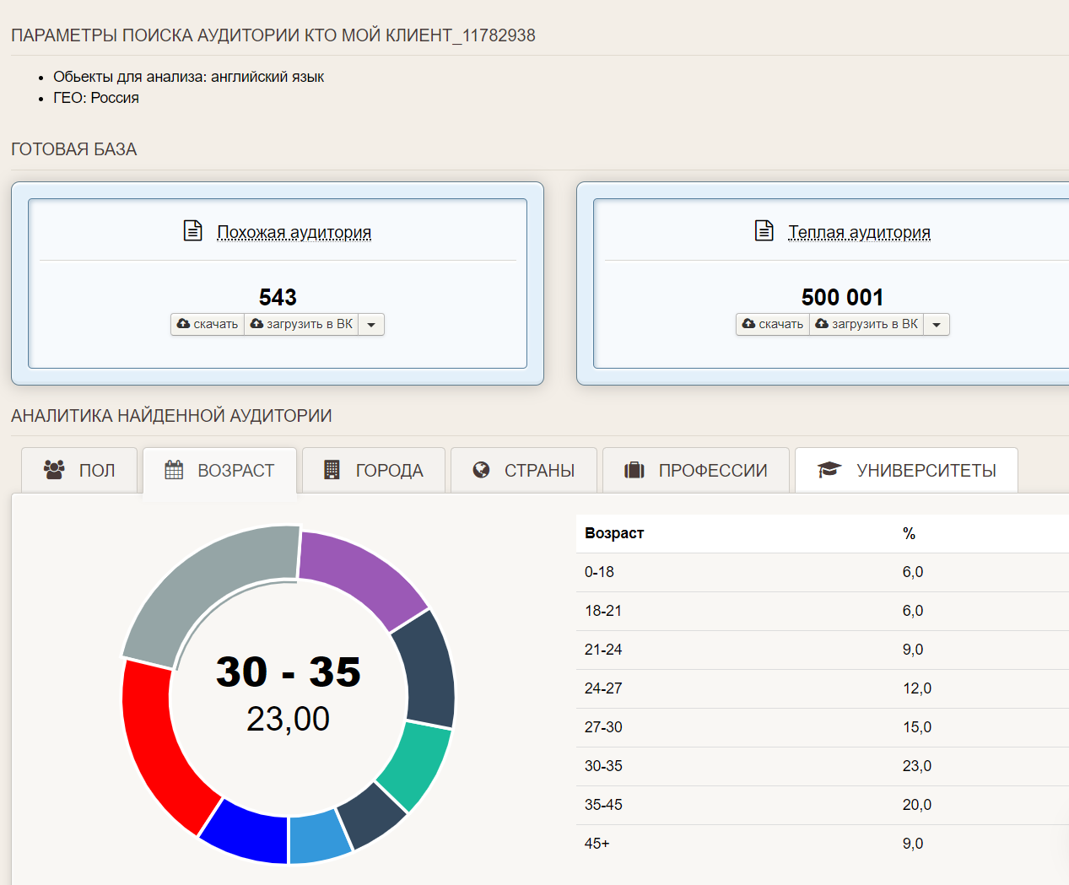This screenshot has width=1069, height=885.
Task: Click the document icon beside Теплая аудитория
Action: pos(764,230)
